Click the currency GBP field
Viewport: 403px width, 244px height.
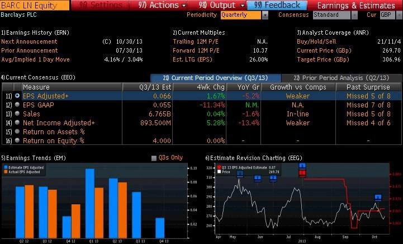point(387,15)
